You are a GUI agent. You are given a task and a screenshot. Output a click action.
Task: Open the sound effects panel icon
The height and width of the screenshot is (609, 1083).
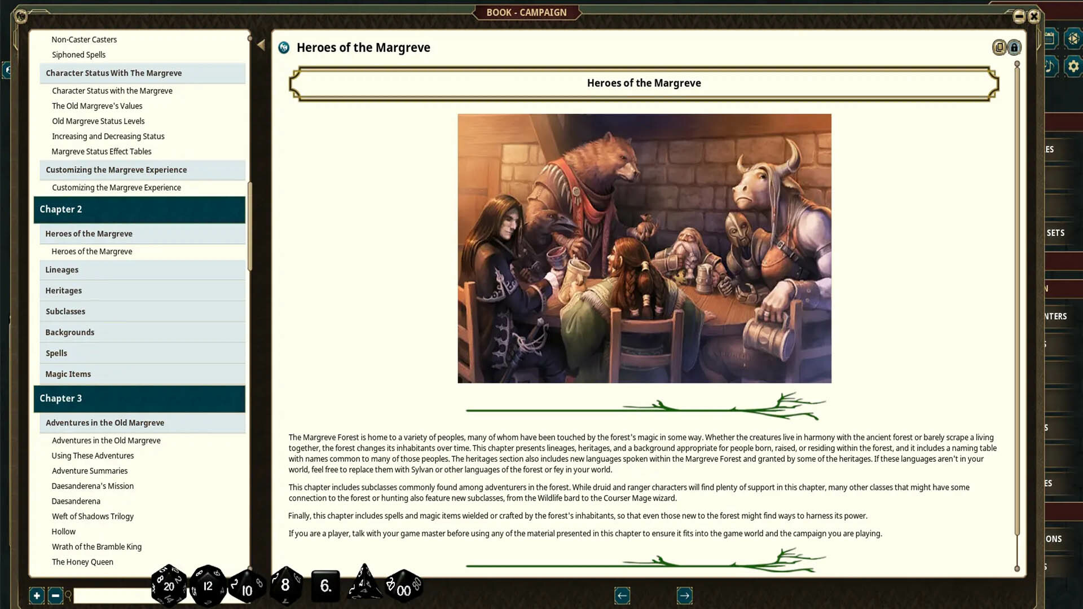pyautogui.click(x=1049, y=66)
